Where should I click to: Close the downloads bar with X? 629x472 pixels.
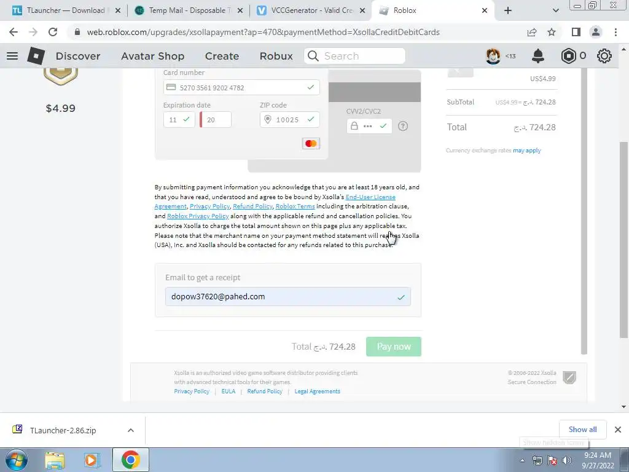click(618, 430)
